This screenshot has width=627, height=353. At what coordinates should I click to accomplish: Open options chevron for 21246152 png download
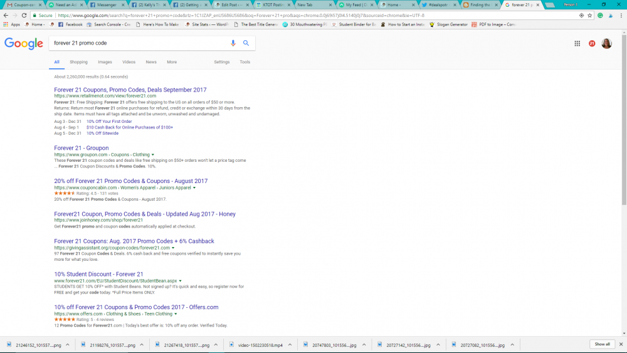[68, 345]
